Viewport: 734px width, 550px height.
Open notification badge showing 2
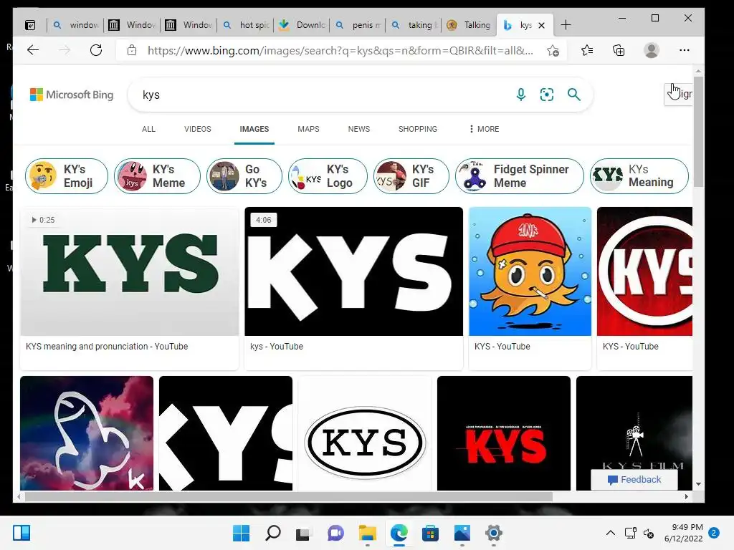[x=714, y=533]
